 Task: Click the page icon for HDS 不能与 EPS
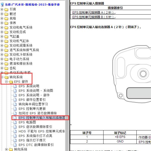15,131
